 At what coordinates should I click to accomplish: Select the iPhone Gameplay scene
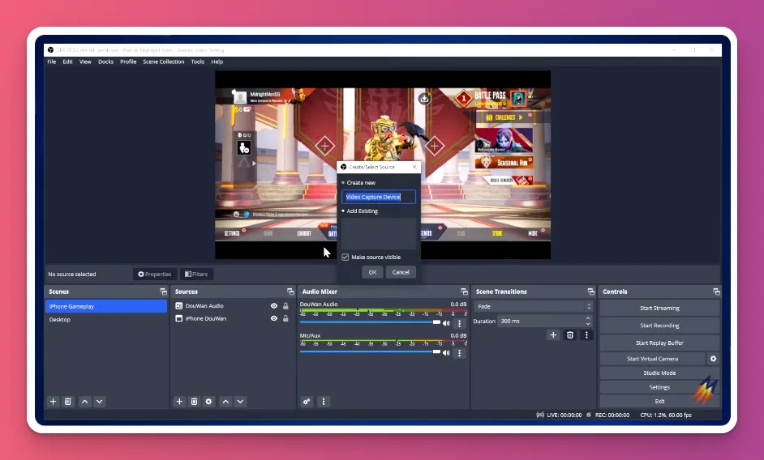(105, 306)
